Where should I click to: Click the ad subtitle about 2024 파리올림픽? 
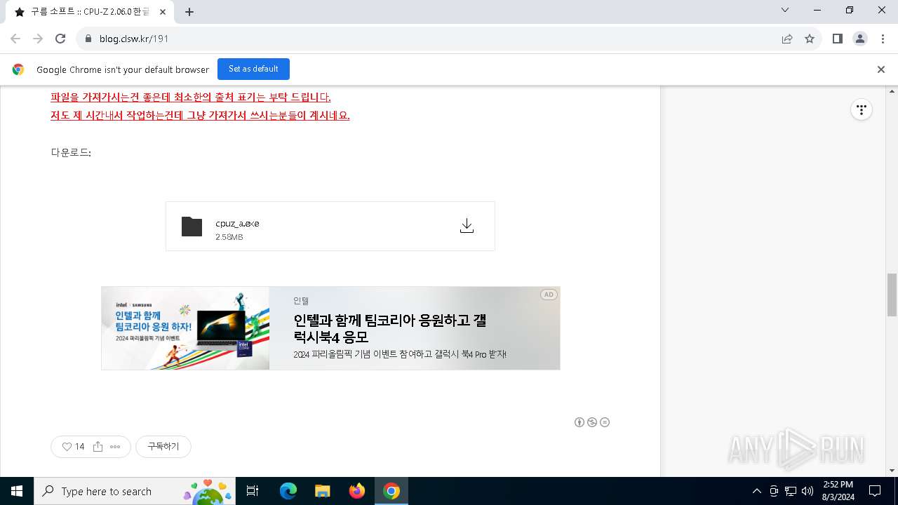[x=400, y=355]
